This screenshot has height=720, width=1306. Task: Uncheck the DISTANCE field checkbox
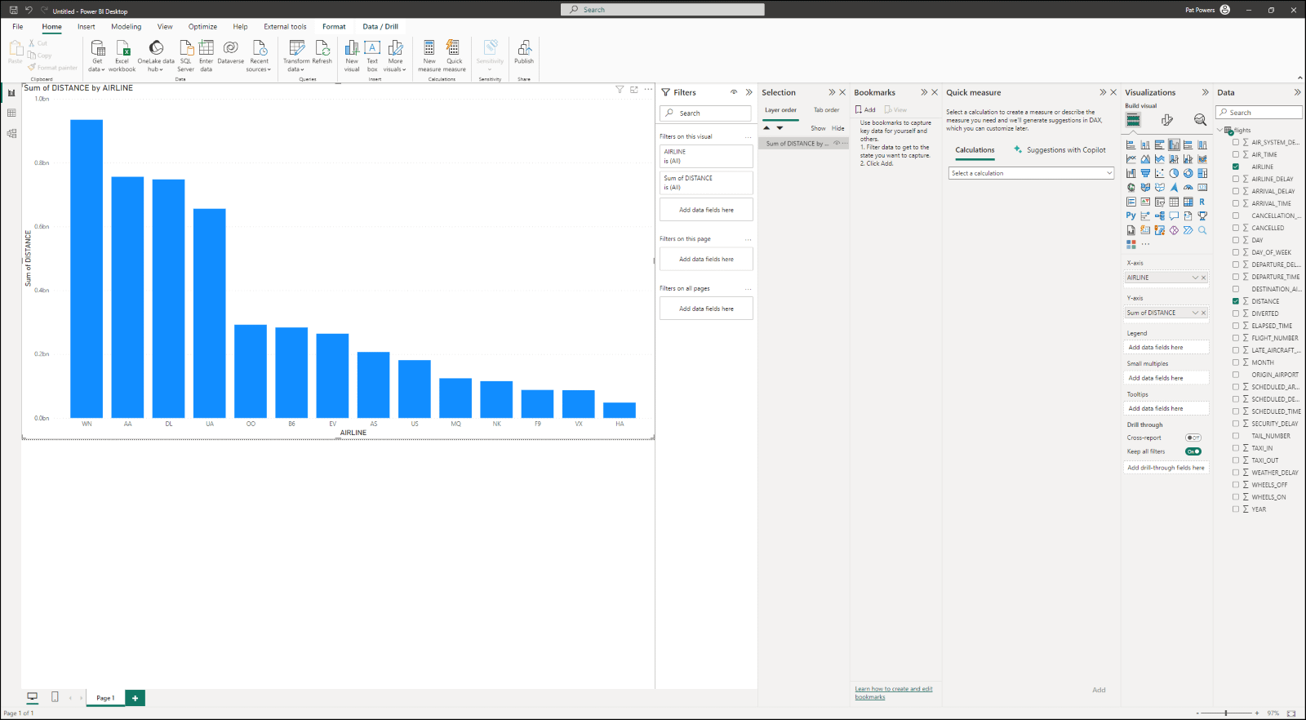click(1236, 301)
